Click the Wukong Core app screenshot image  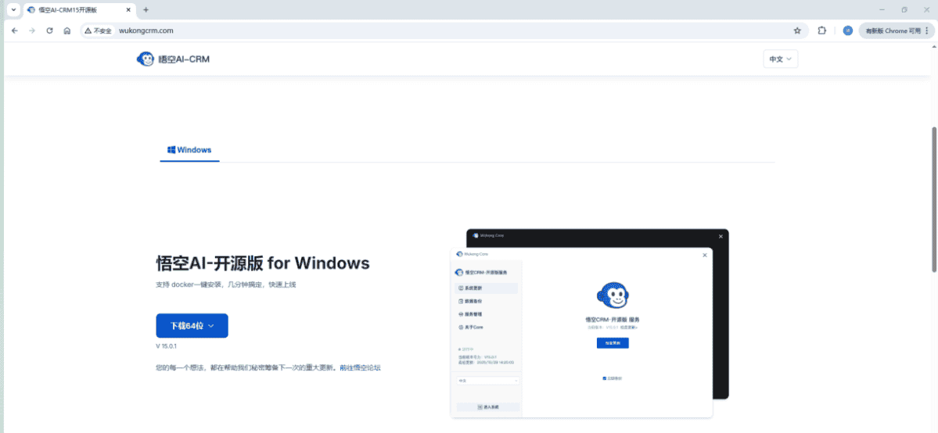tap(589, 324)
